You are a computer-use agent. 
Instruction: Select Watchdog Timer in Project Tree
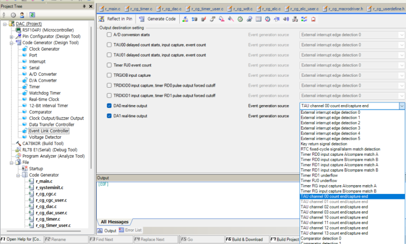(x=45, y=93)
